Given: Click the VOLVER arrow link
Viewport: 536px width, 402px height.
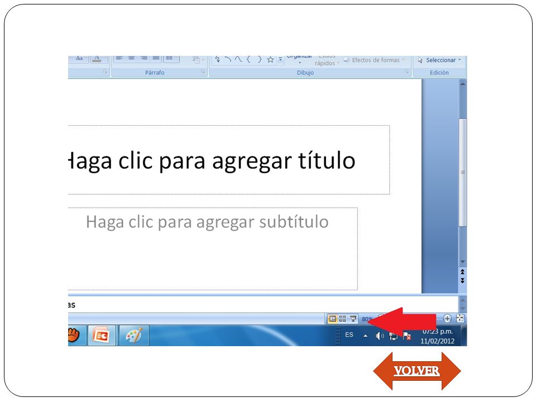Looking at the screenshot, I should point(417,371).
